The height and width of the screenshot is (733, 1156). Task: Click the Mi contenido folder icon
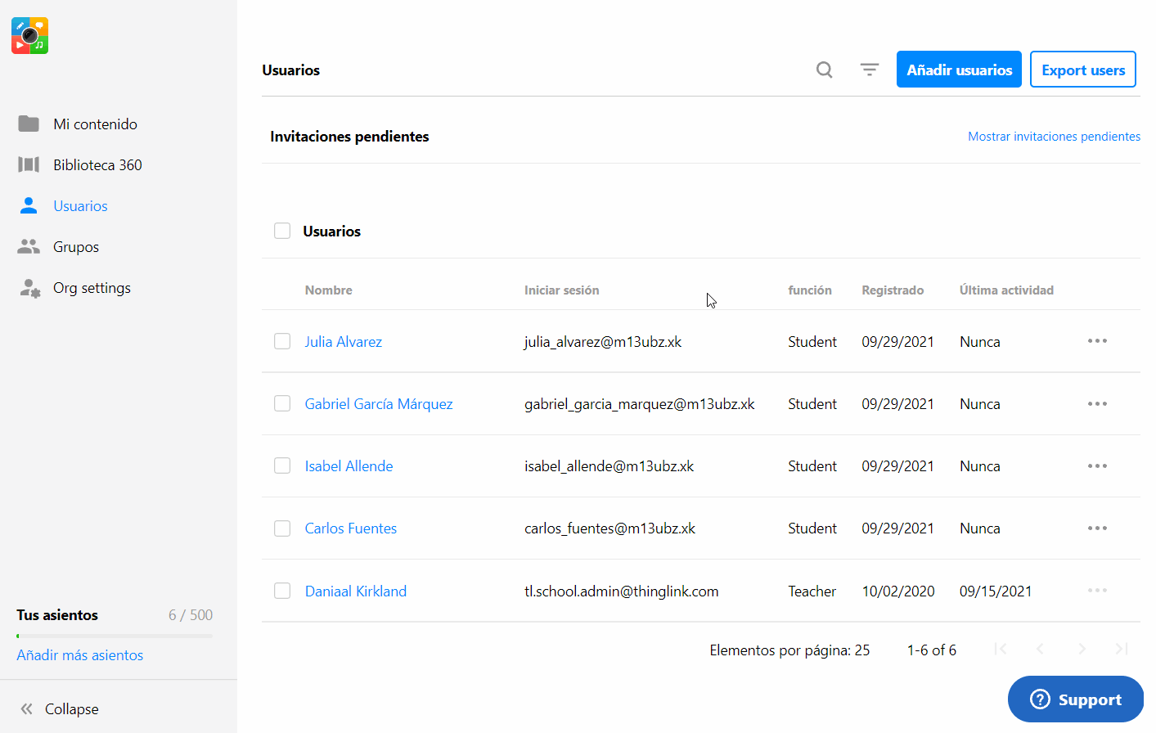coord(29,124)
